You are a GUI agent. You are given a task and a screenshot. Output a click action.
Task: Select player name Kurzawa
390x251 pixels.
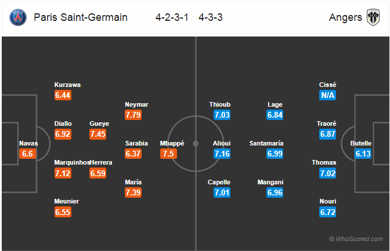pos(67,85)
